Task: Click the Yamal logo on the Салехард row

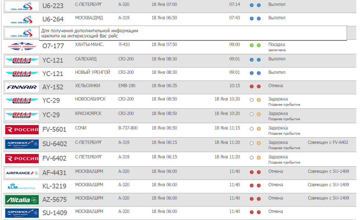Action: 22,60
